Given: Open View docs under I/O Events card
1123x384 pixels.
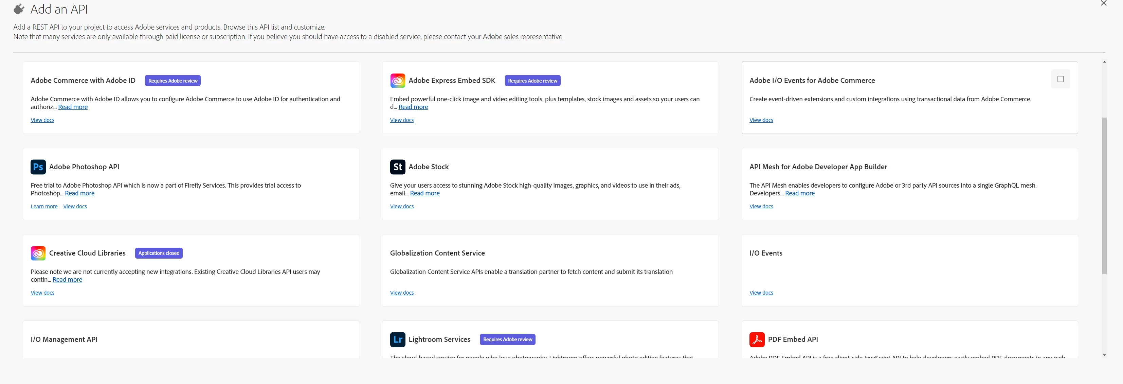Looking at the screenshot, I should (x=761, y=293).
